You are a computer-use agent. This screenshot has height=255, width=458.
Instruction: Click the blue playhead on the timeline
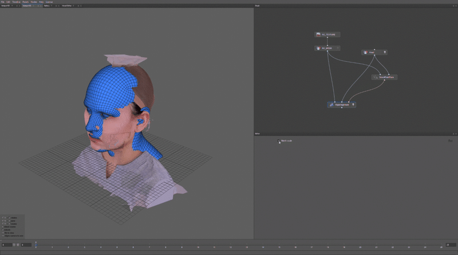(36, 245)
